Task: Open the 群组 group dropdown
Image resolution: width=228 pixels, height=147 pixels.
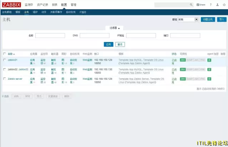Action: pyautogui.click(x=188, y=20)
